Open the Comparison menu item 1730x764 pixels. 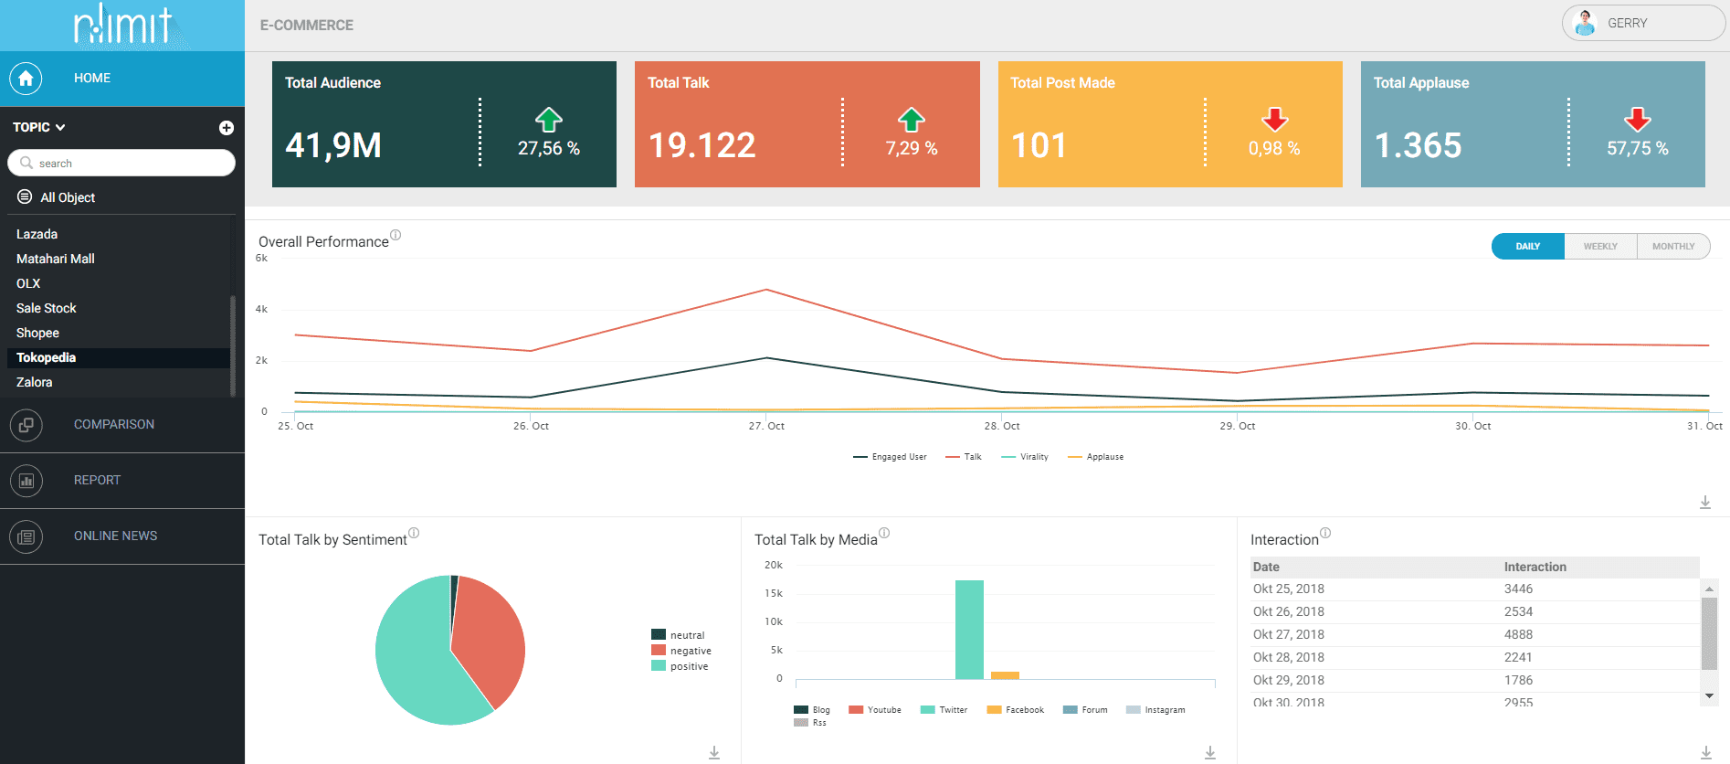[x=122, y=425]
